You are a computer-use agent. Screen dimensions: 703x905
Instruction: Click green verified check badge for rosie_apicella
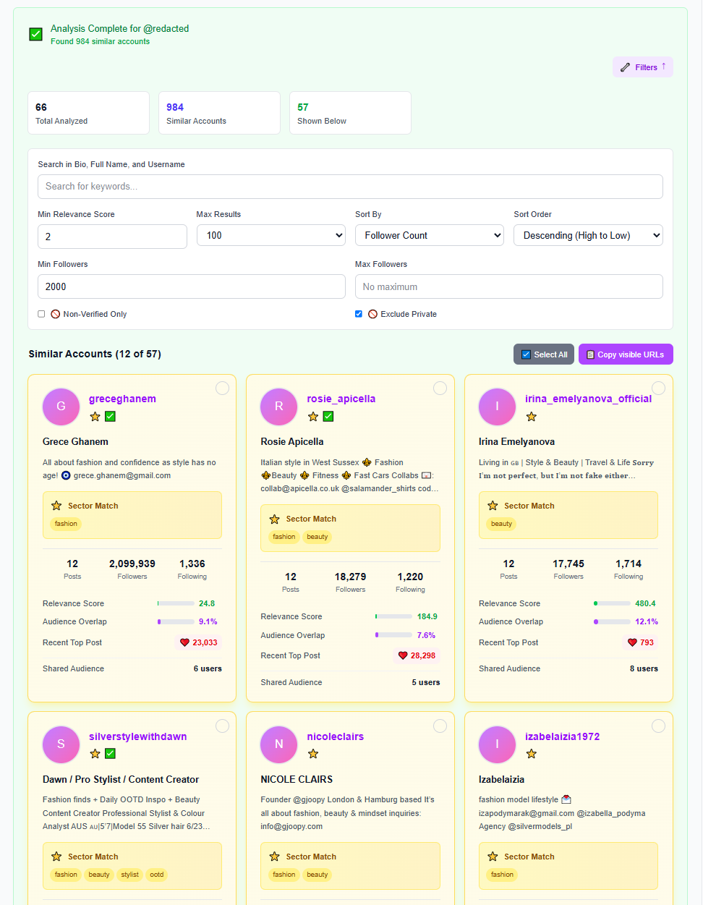(x=328, y=417)
